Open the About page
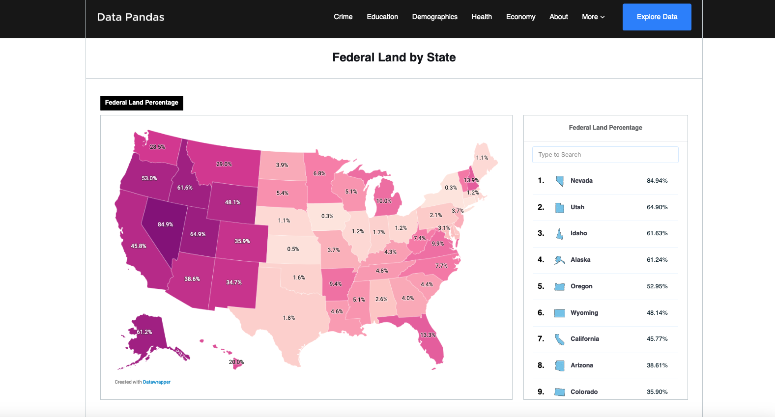Screen dimensions: 775x417 pos(559,17)
